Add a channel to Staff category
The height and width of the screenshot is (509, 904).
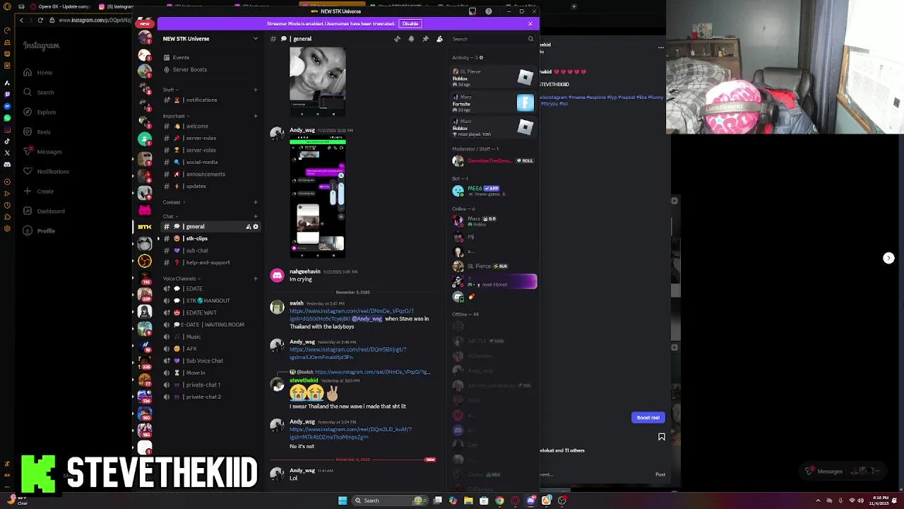[x=256, y=90]
